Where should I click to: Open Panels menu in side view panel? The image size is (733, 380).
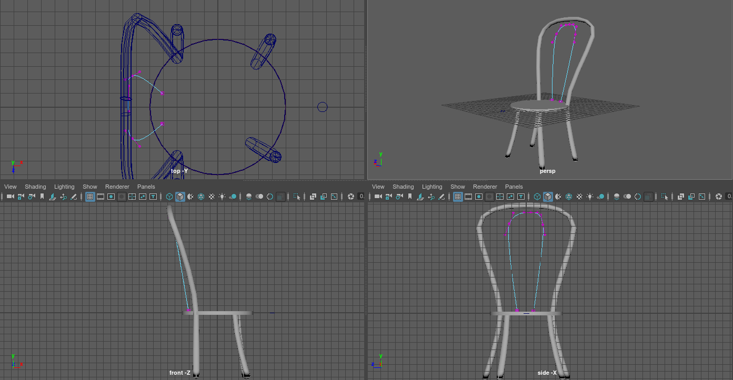514,187
